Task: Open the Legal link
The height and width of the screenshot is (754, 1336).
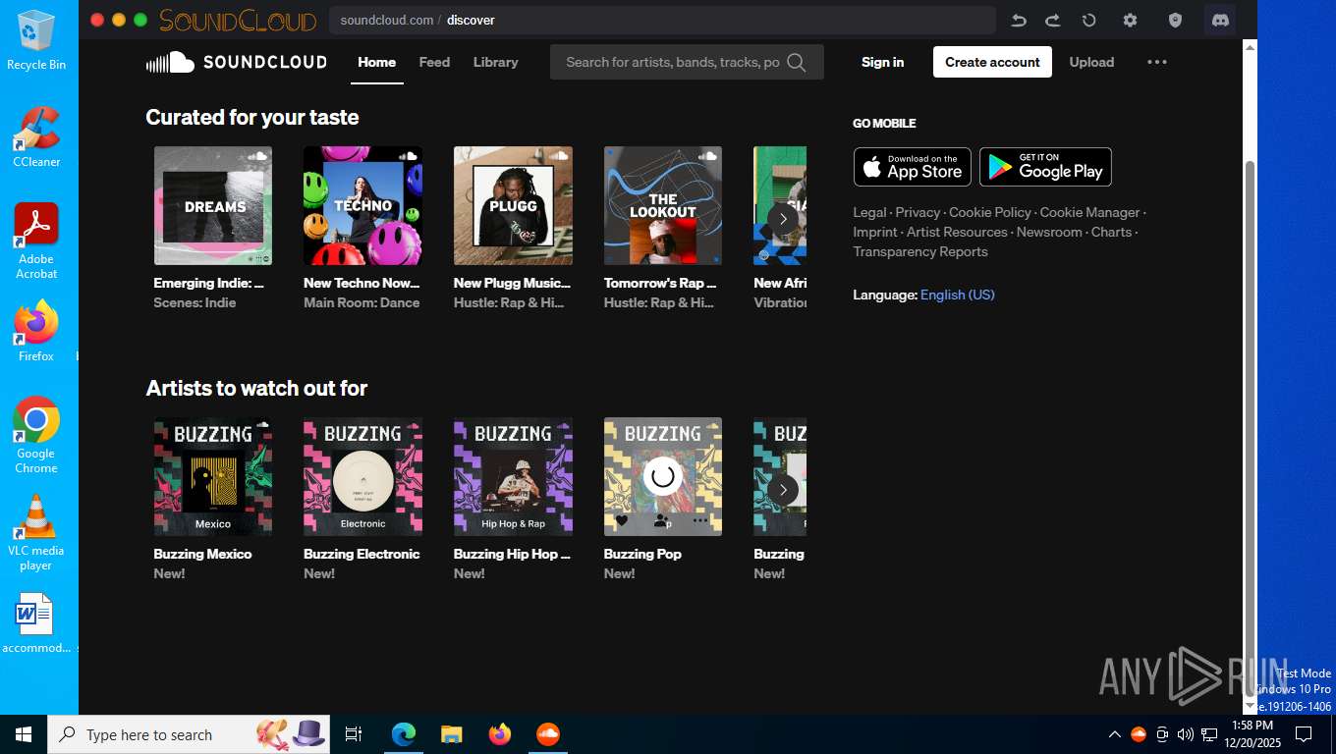Action: 869,212
